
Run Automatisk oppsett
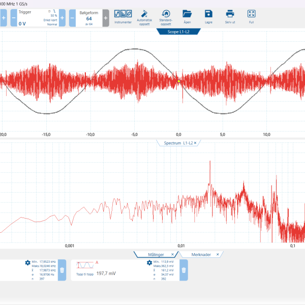tap(144, 18)
